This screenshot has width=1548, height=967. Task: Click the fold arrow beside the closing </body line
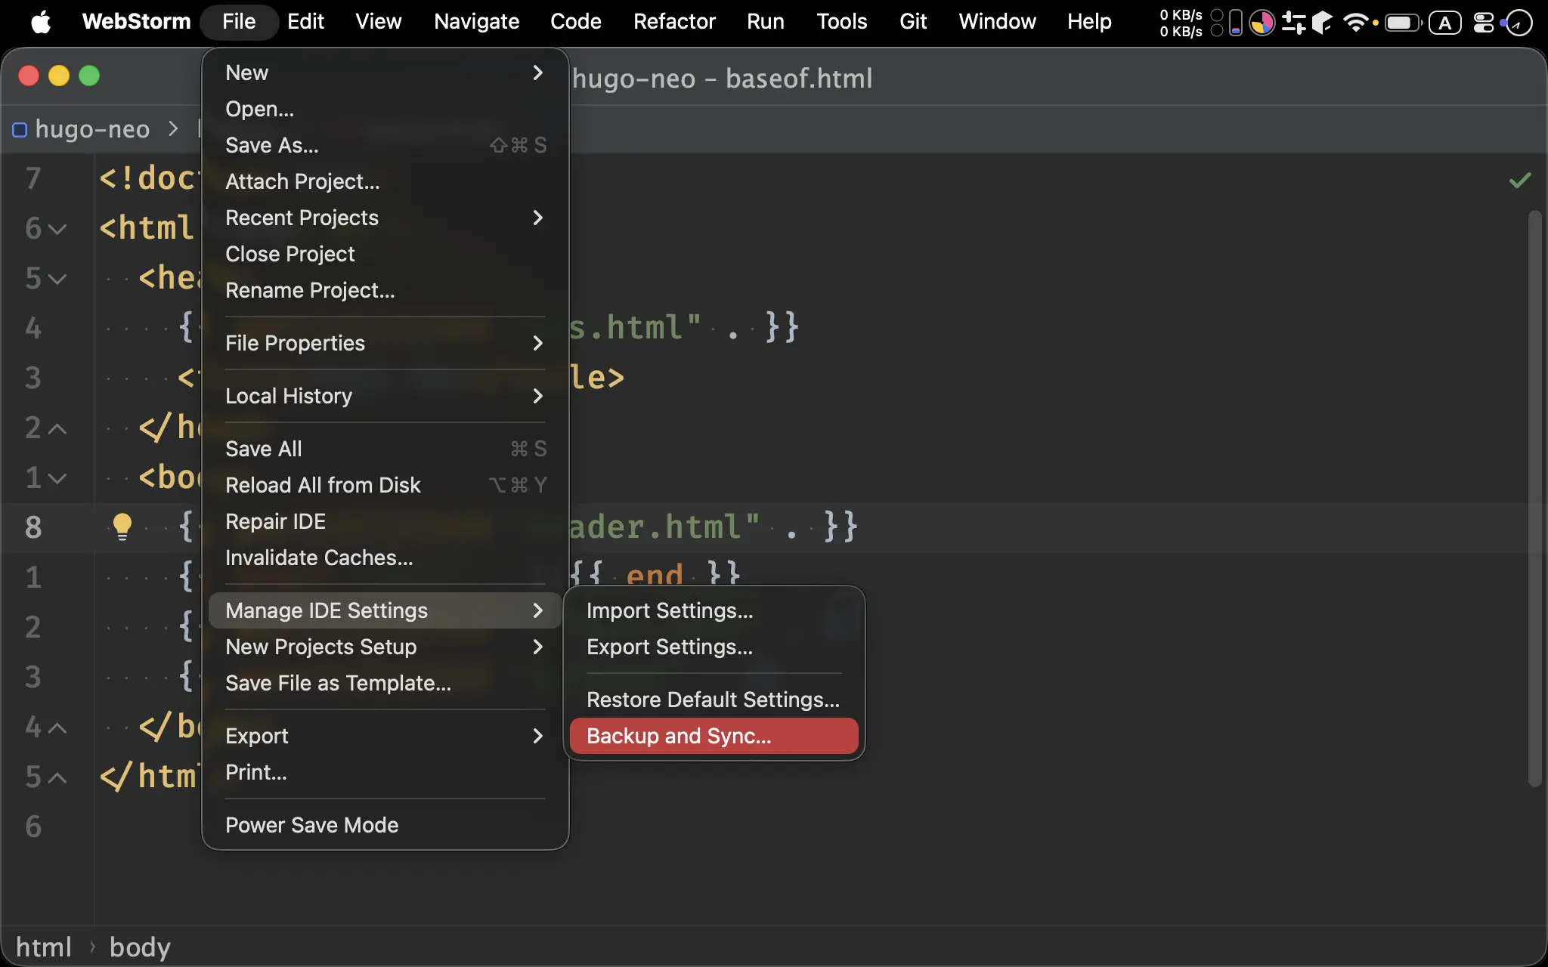[57, 727]
